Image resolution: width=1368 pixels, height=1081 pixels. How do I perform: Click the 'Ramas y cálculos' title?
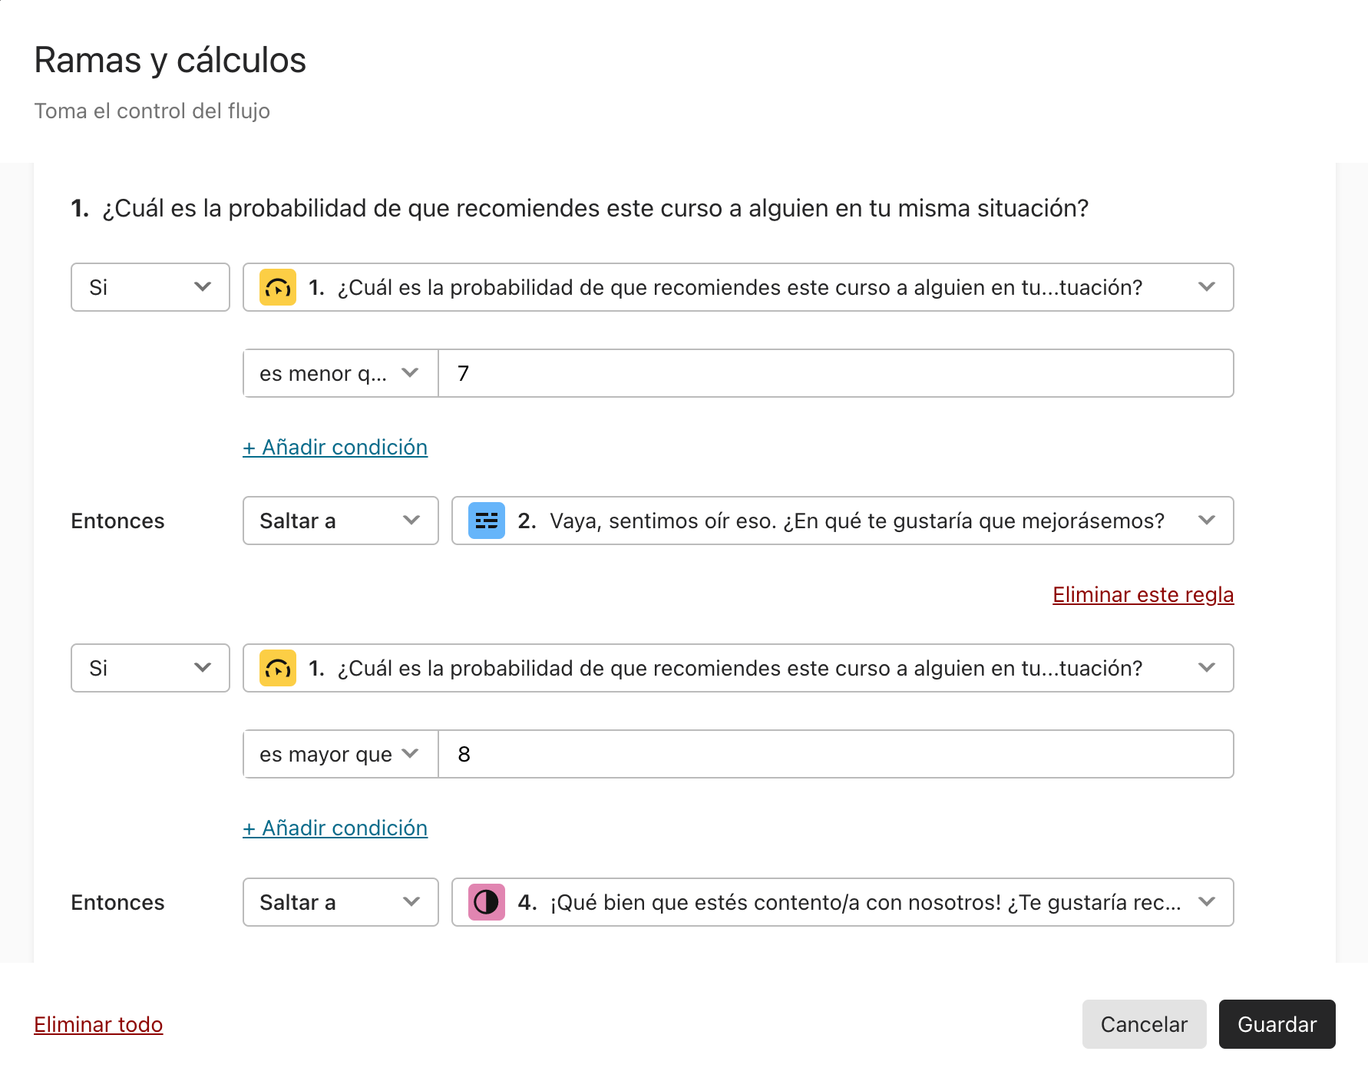click(x=170, y=60)
